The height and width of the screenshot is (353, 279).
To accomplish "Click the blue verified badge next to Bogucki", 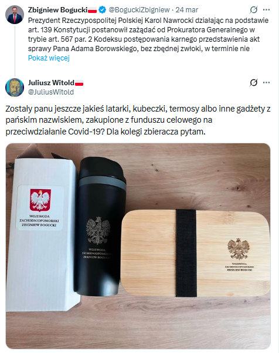I will click(102, 9).
